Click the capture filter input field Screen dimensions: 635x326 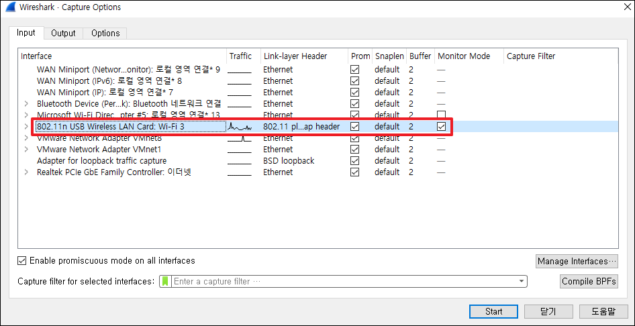(x=344, y=281)
